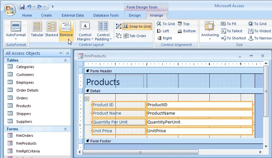The height and width of the screenshot is (158, 272).
Task: Align controls Bottom
Action: point(187,31)
